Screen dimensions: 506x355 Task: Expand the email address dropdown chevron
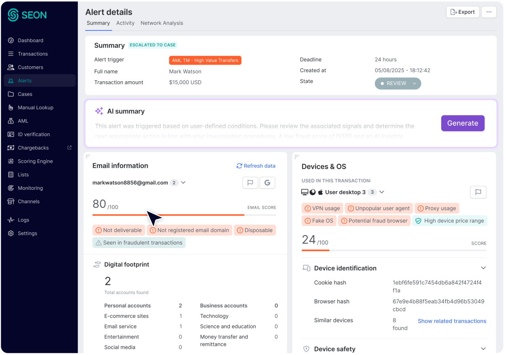pos(183,183)
